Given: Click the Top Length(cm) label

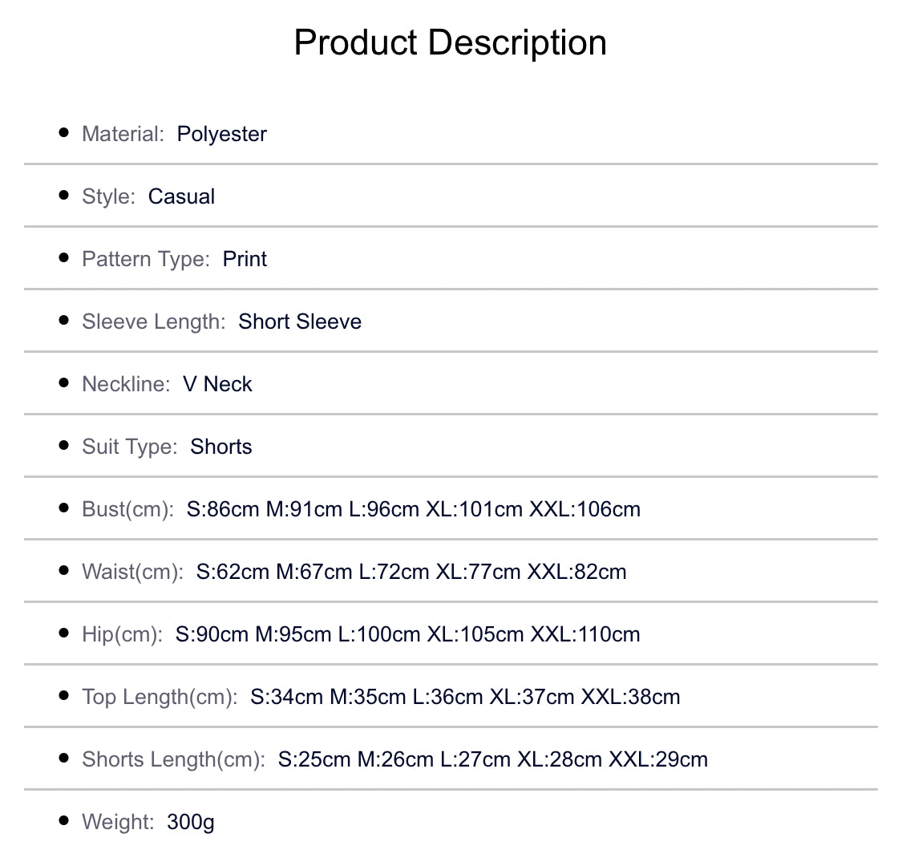Looking at the screenshot, I should (160, 697).
